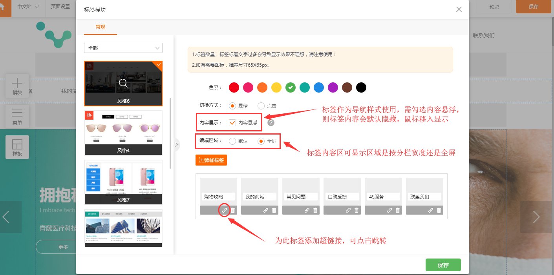
Task: Click the link icon on 常见问题 tag
Action: [307, 210]
